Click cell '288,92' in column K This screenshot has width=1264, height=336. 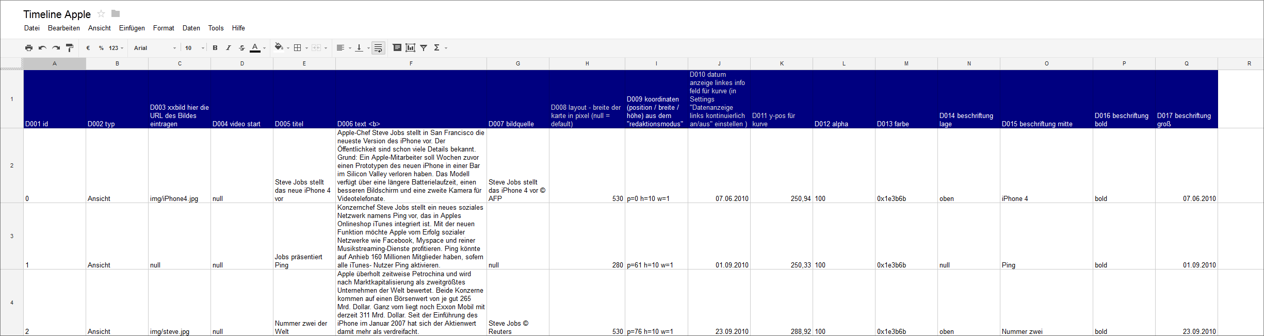[782, 303]
